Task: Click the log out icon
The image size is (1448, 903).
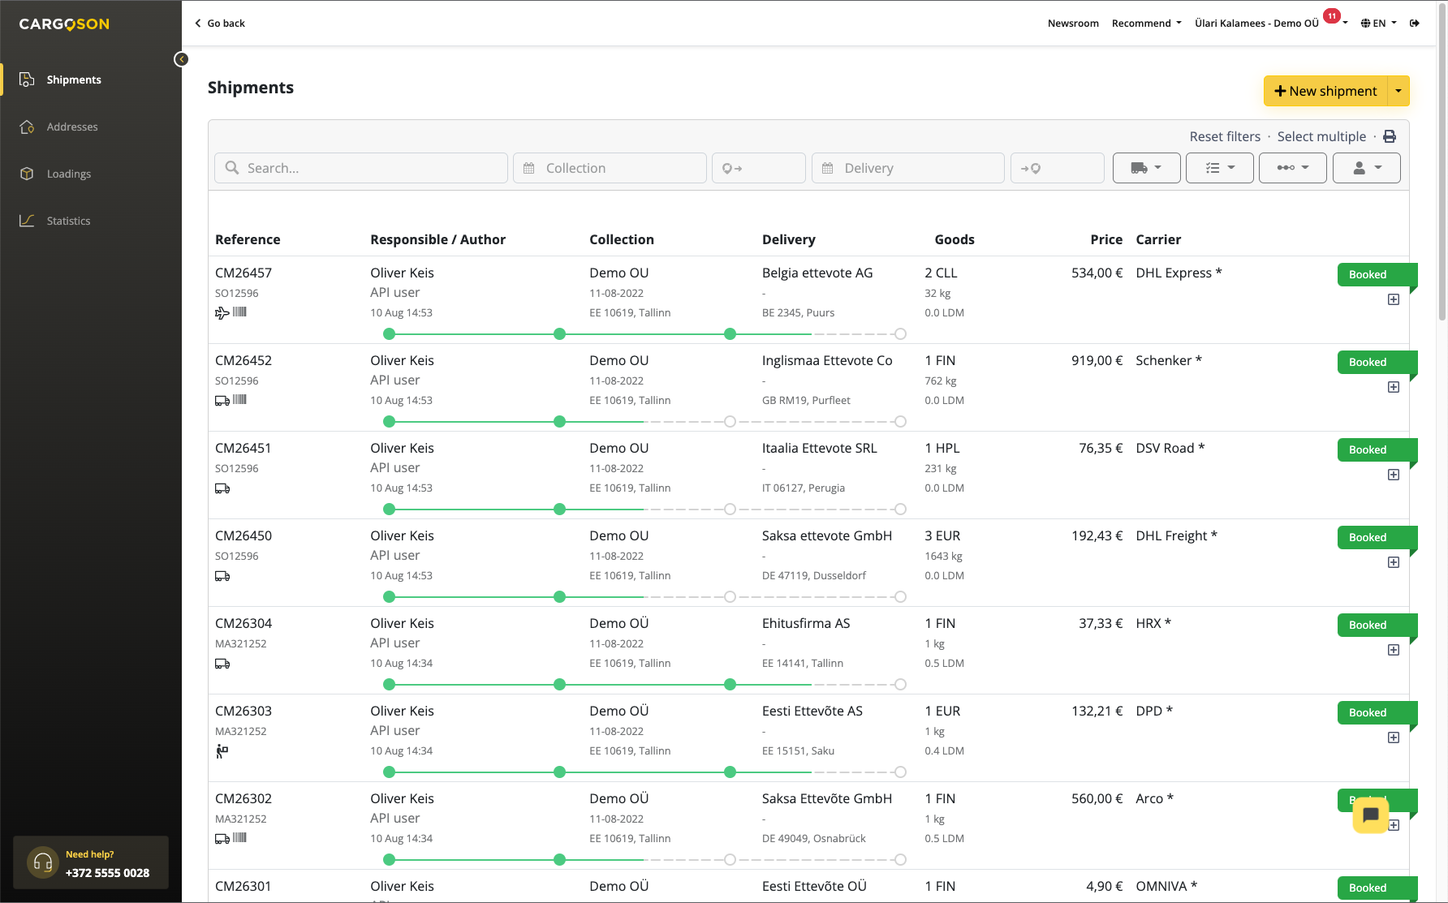Action: (x=1415, y=24)
